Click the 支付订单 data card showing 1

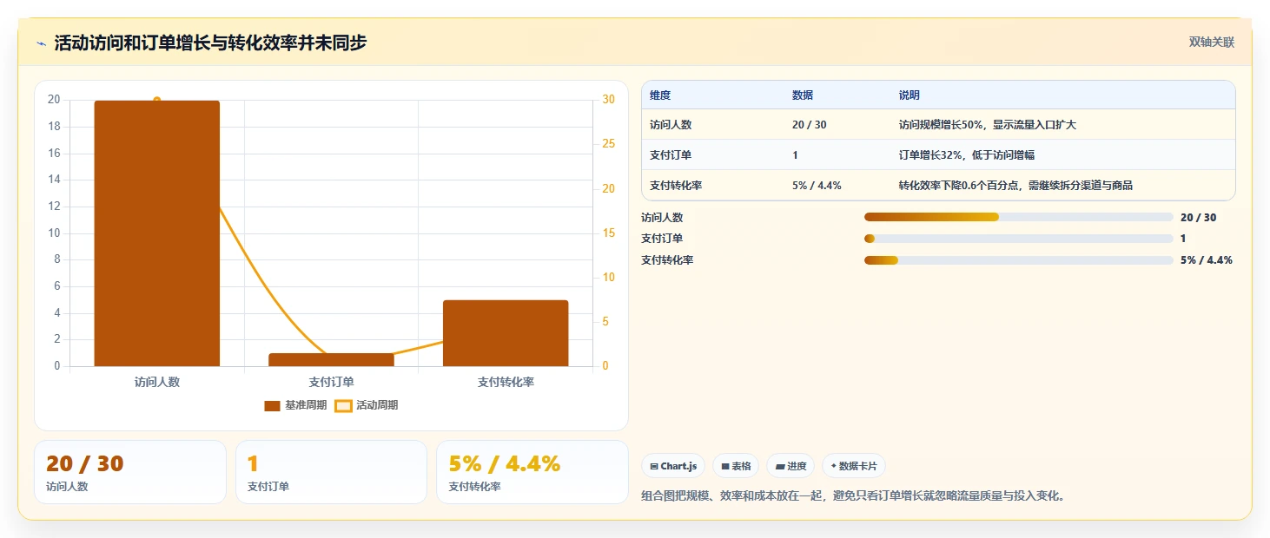[x=331, y=472]
